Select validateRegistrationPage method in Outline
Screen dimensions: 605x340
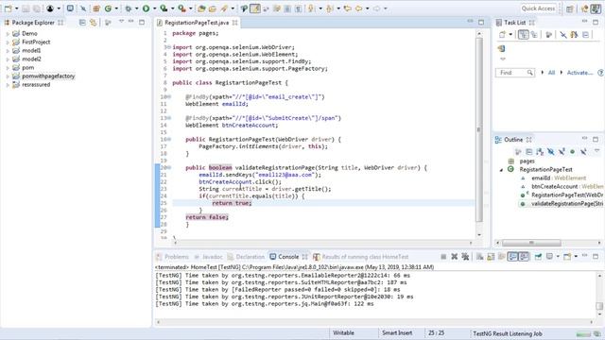[567, 204]
